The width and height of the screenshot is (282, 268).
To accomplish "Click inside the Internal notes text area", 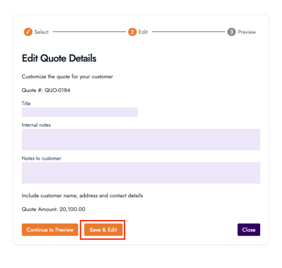I will click(x=141, y=139).
